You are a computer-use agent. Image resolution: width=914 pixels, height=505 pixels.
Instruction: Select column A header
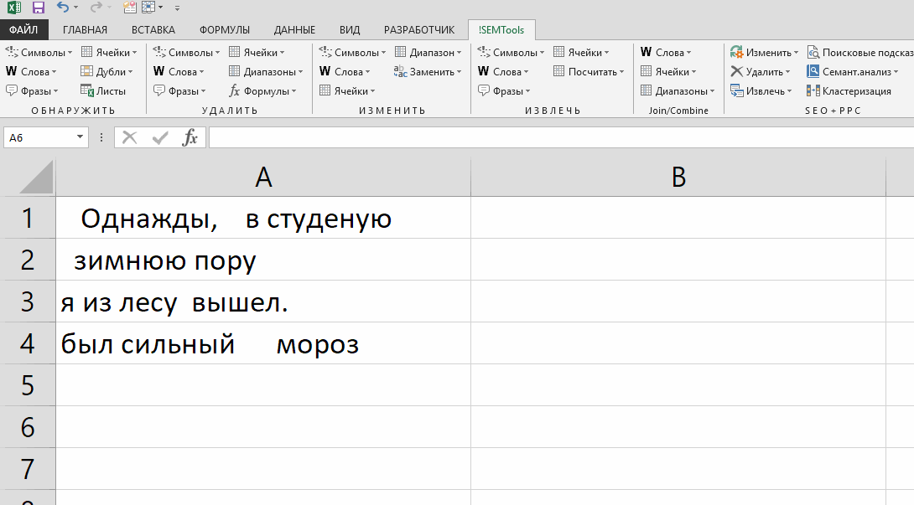[263, 178]
